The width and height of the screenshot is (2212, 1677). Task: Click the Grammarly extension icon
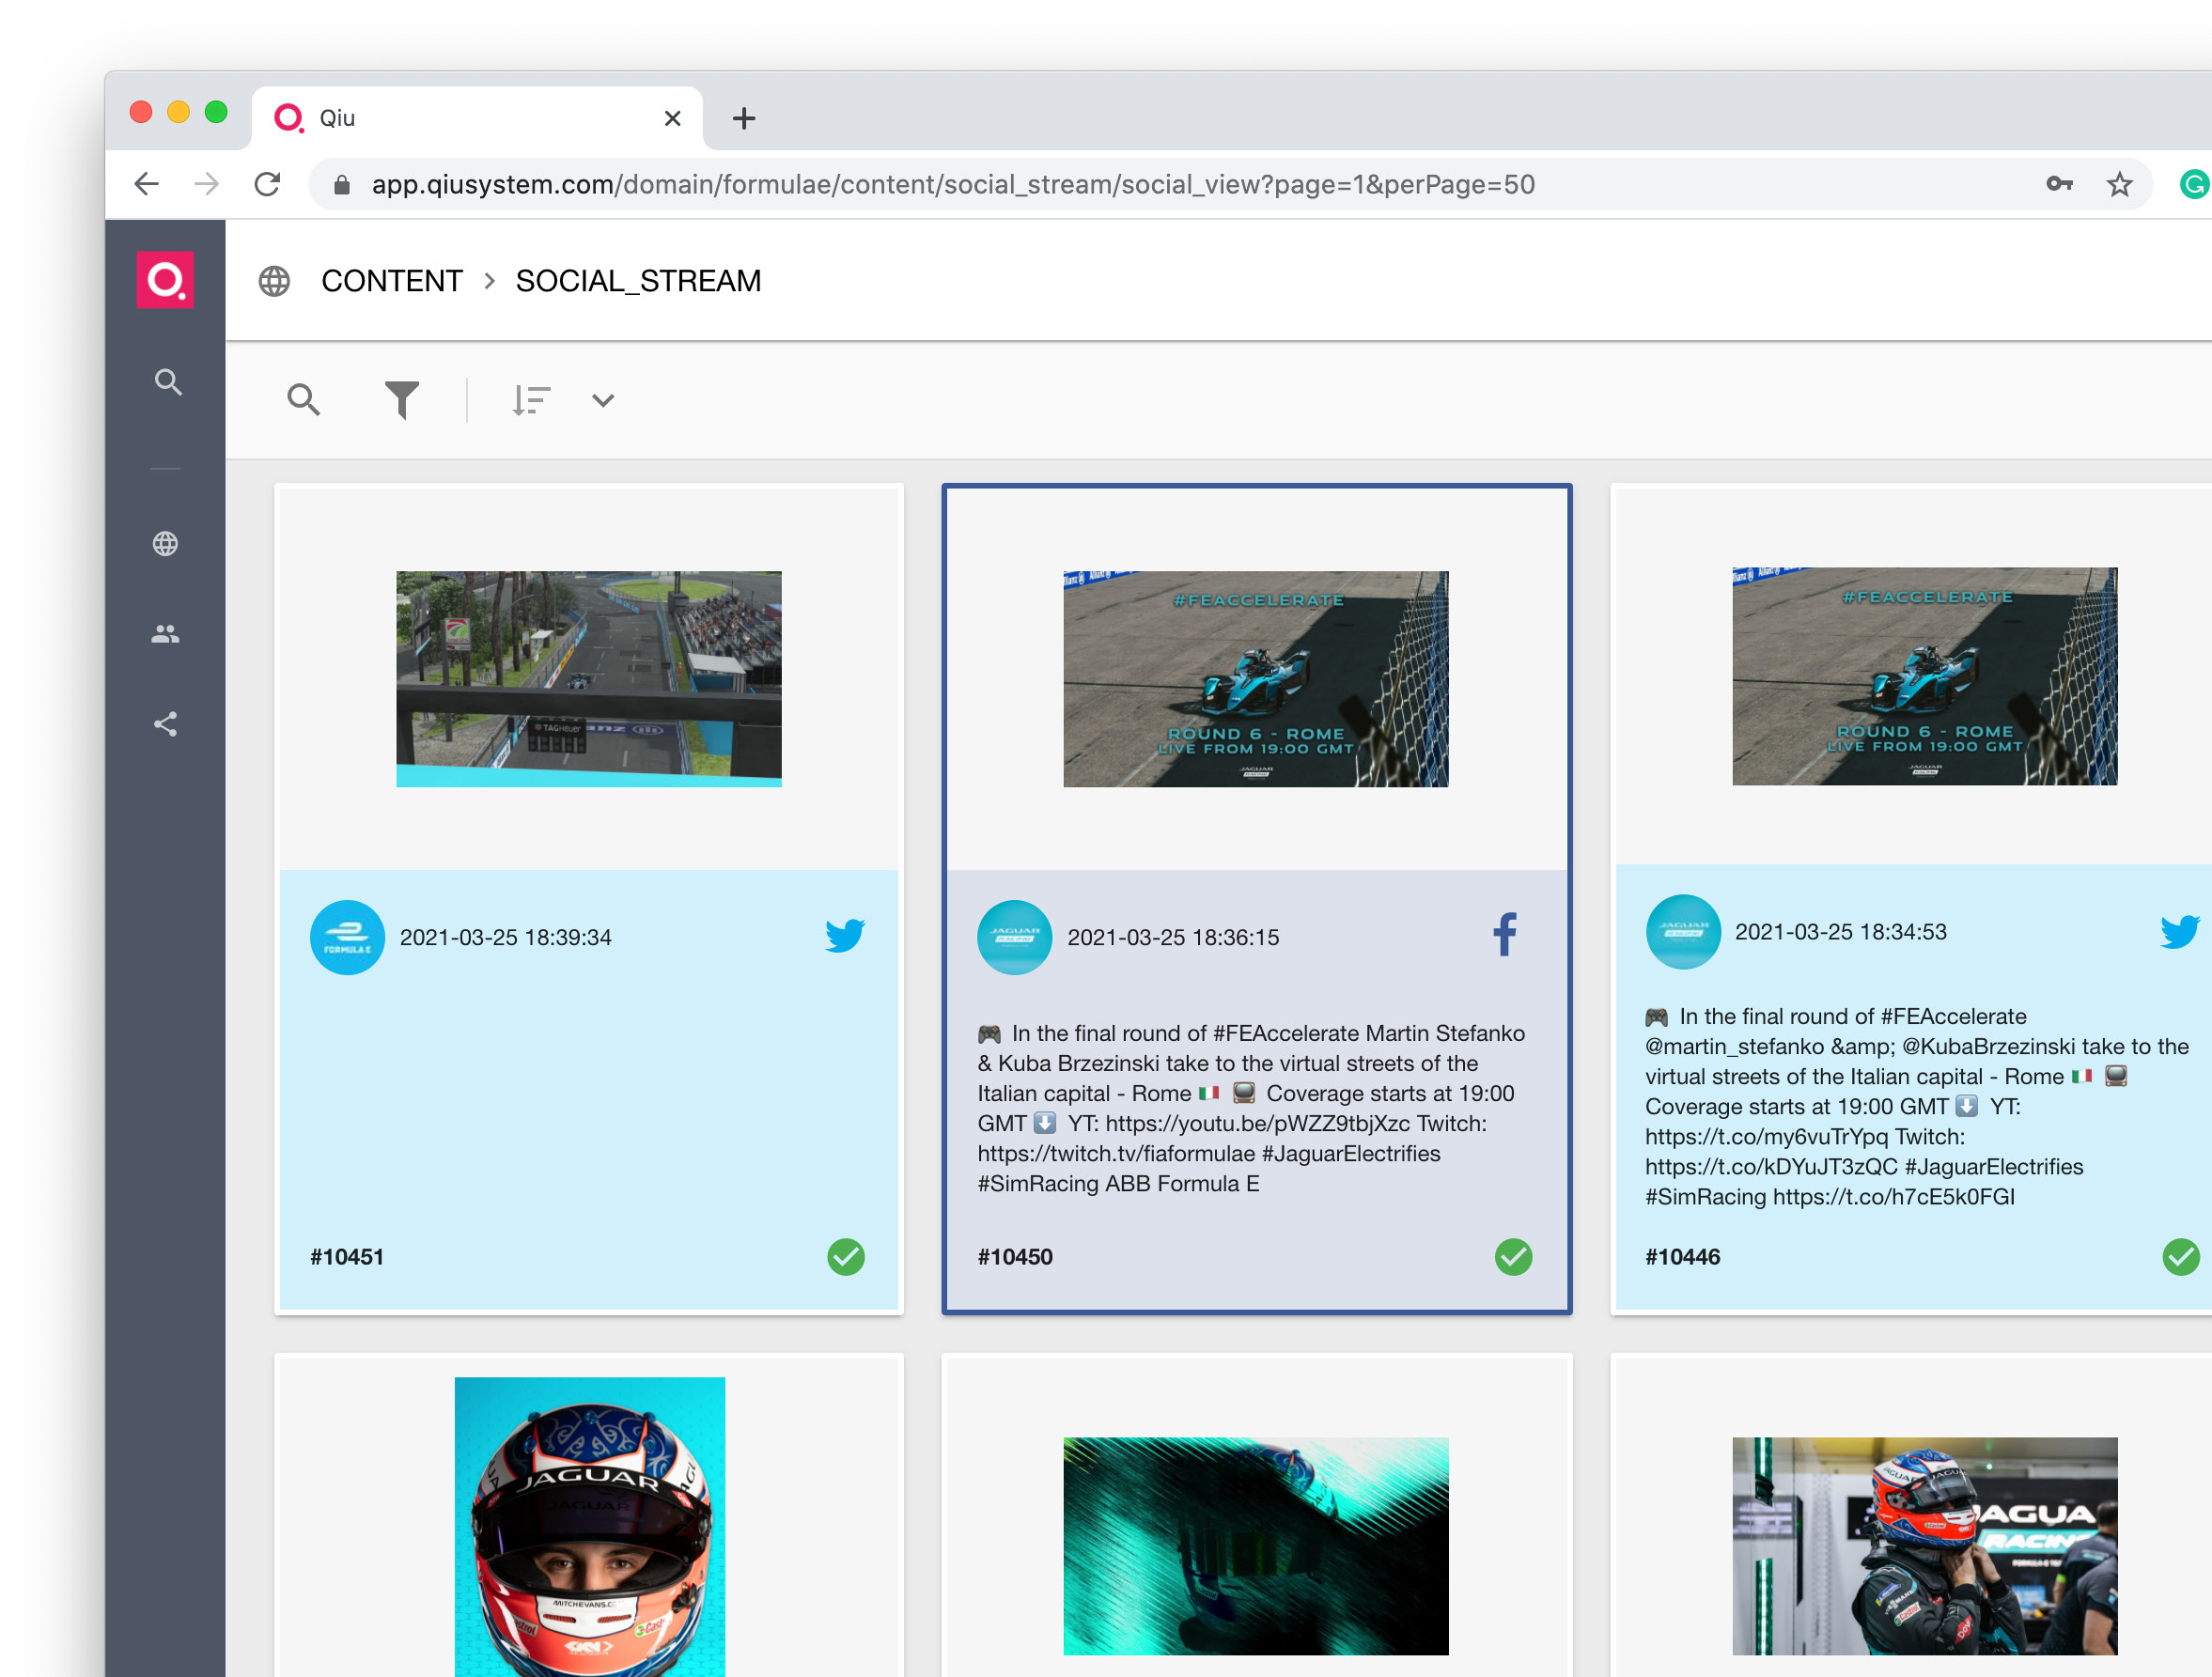pos(2195,184)
